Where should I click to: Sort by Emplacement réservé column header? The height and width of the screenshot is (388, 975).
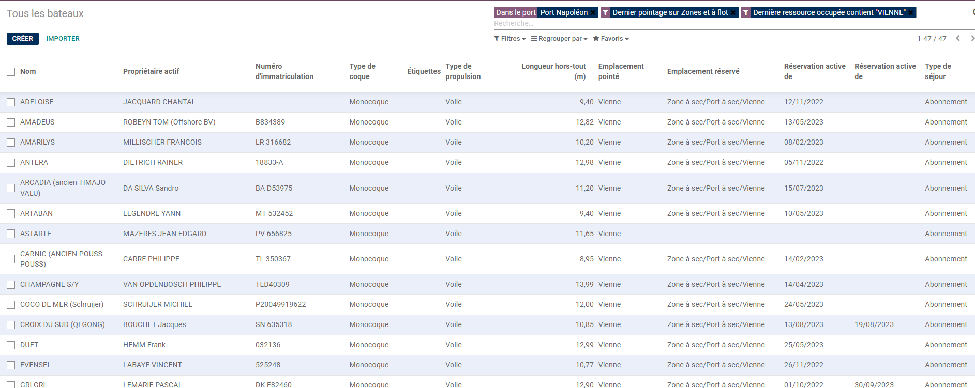point(703,71)
